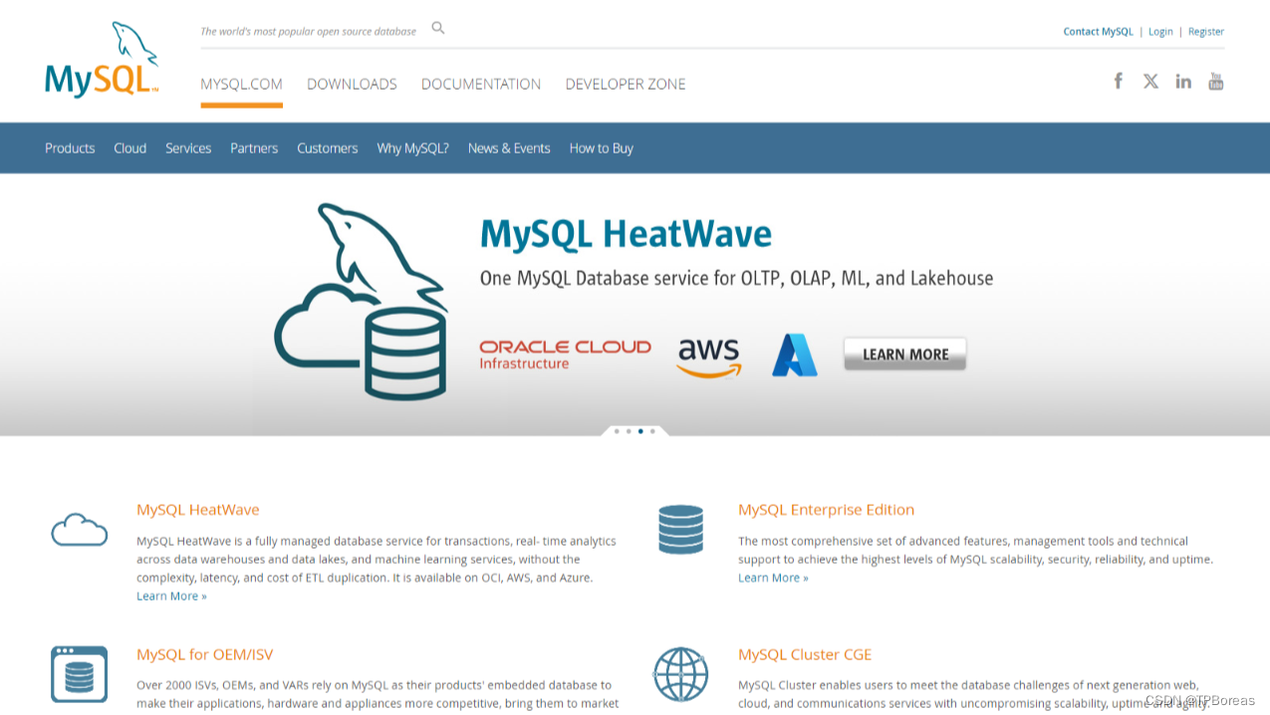Click the globe icon beside Cluster CGE

pos(680,674)
